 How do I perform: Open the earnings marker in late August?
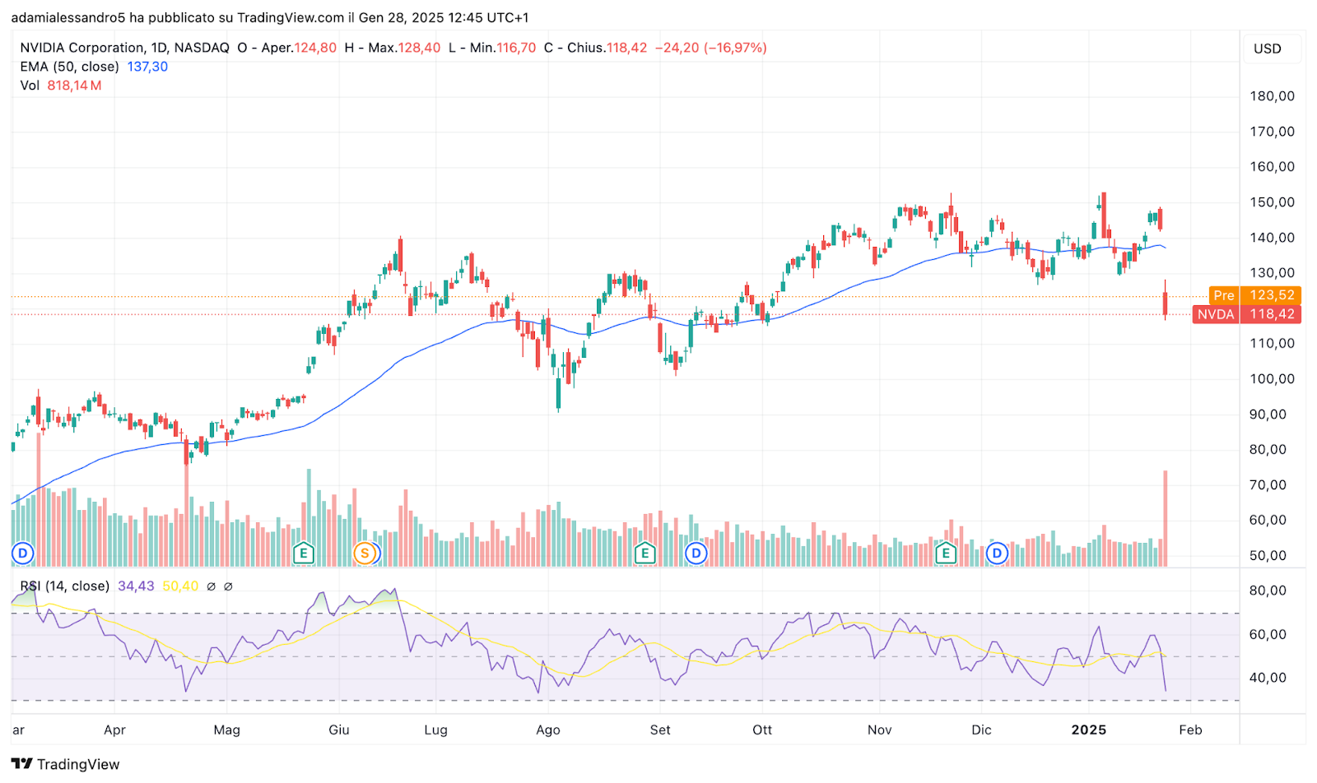[645, 554]
